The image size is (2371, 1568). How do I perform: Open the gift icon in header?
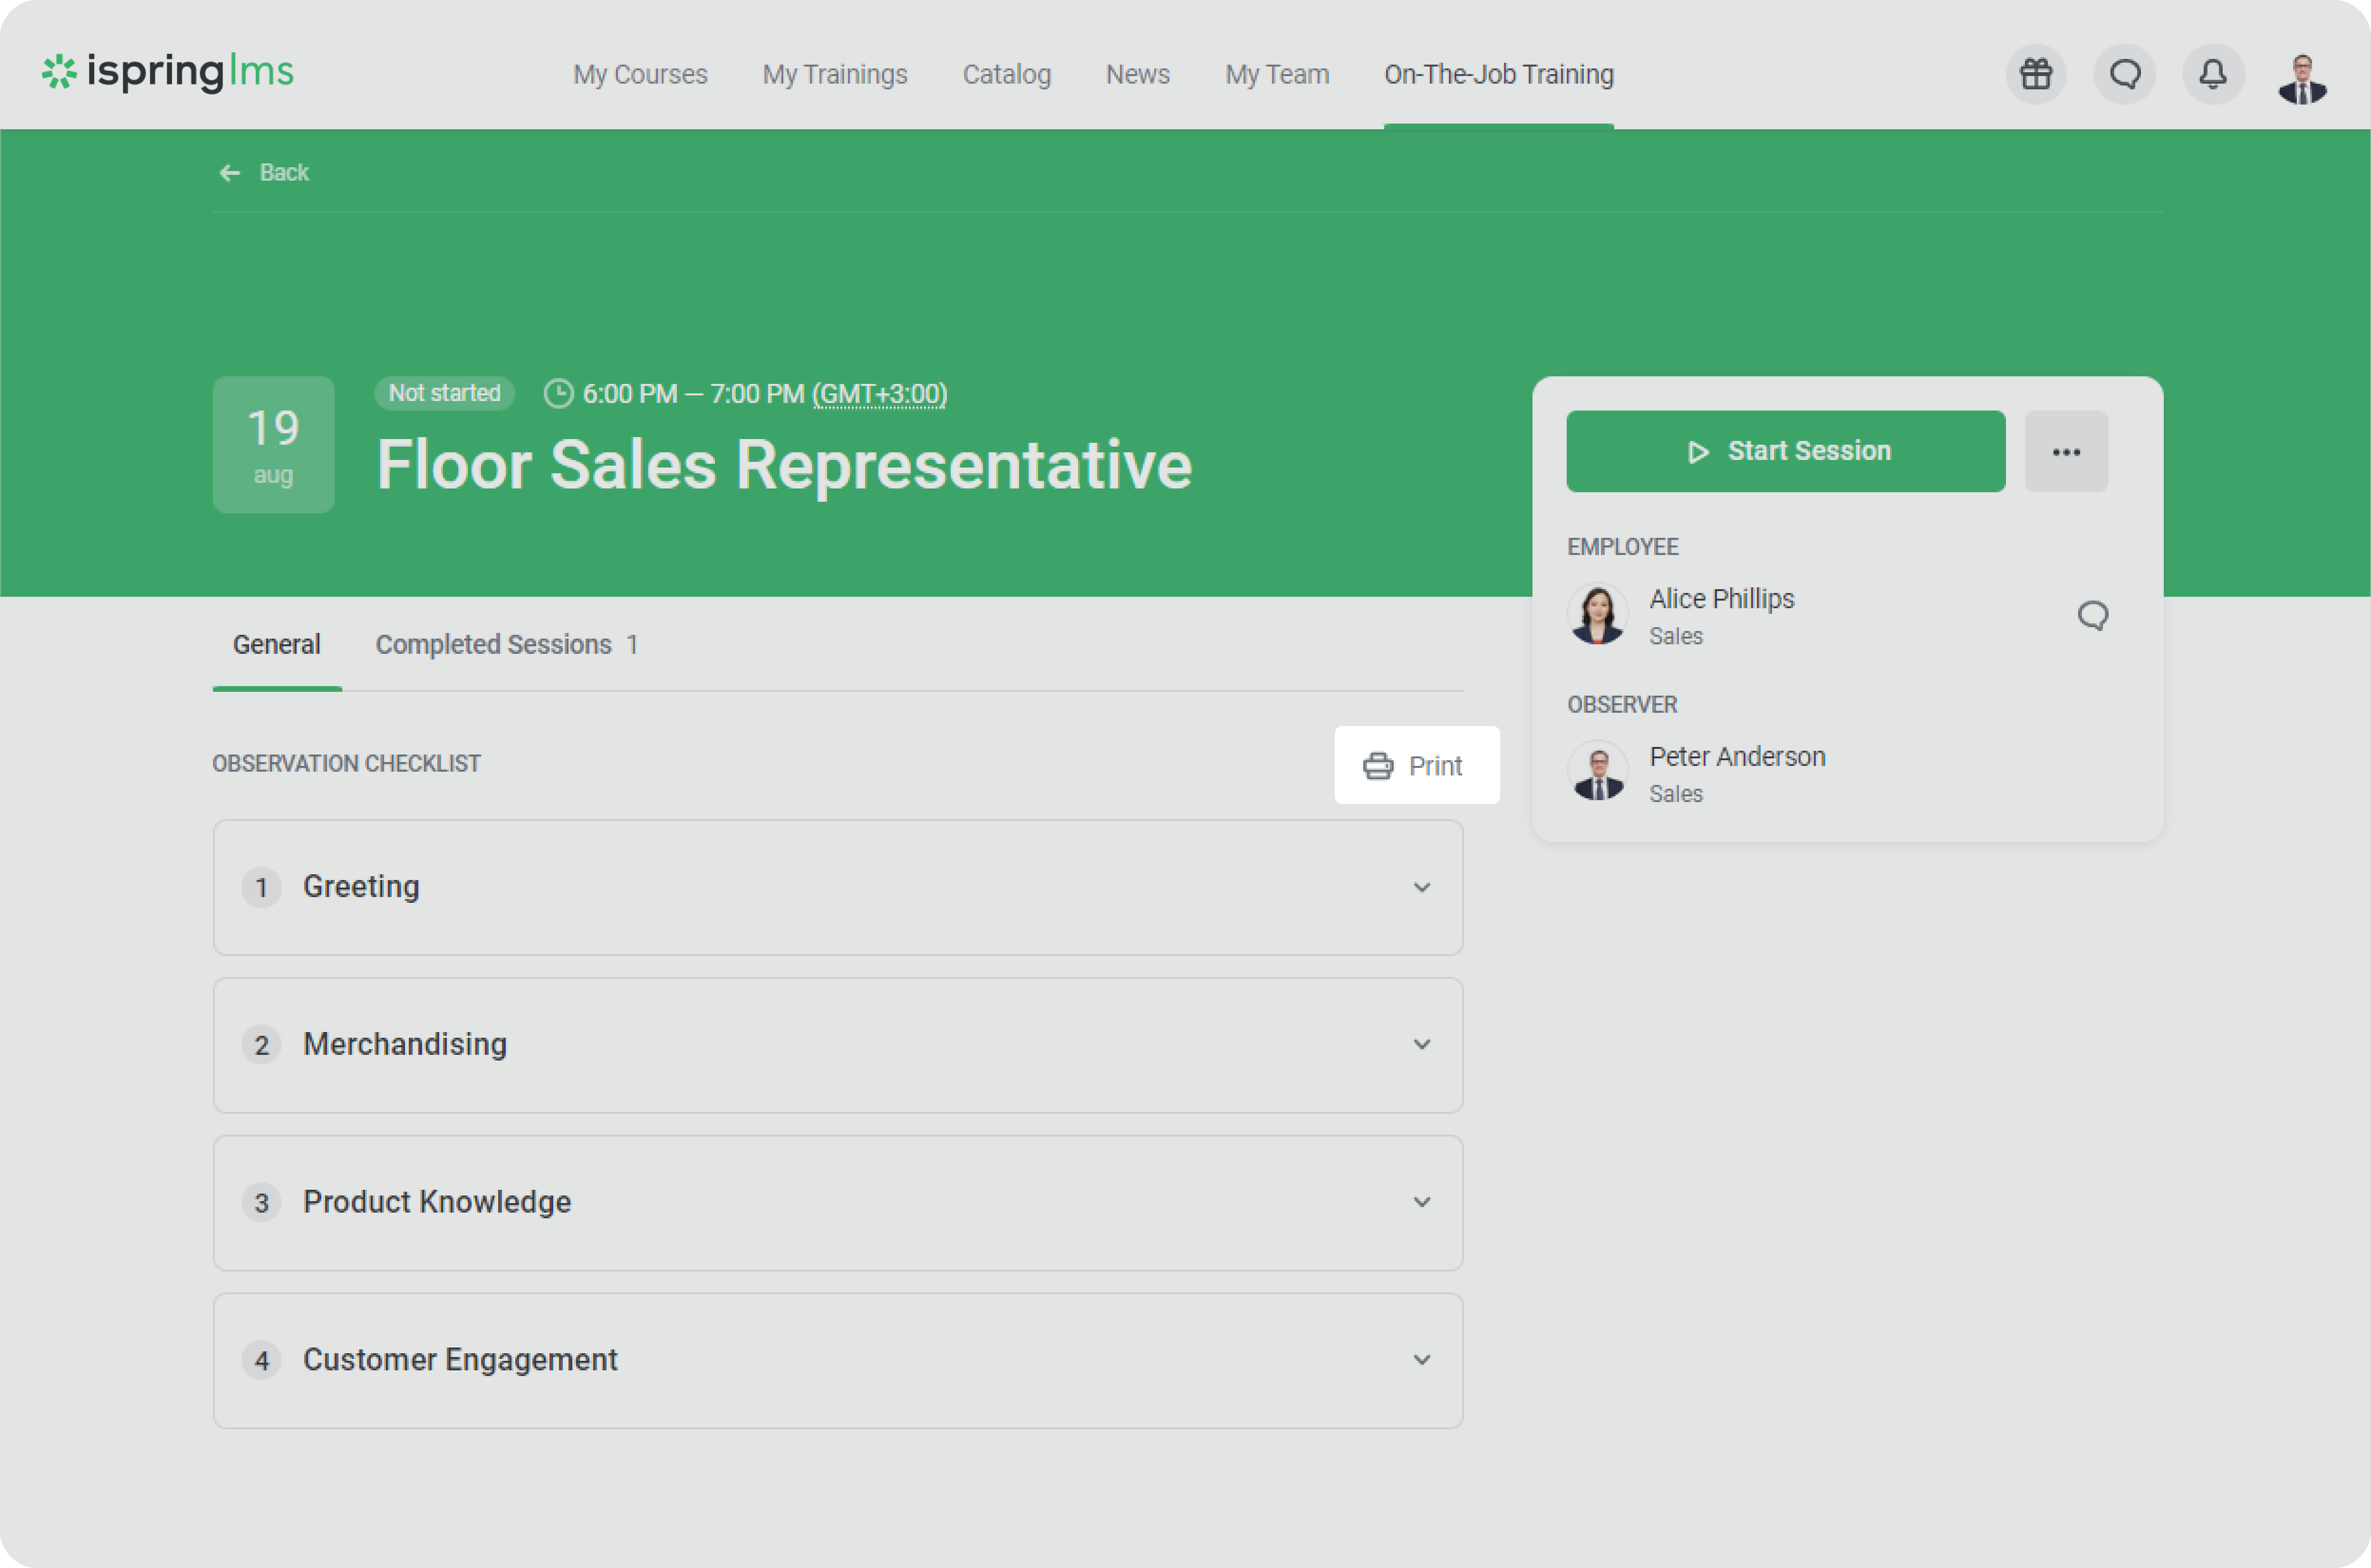click(2036, 74)
